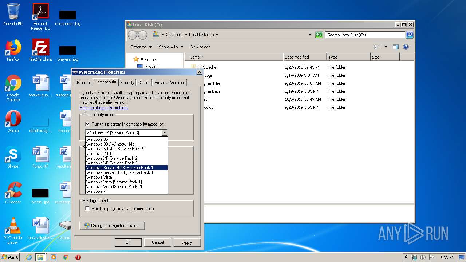
Task: Select the MSOCache folder row
Action: 299,67
